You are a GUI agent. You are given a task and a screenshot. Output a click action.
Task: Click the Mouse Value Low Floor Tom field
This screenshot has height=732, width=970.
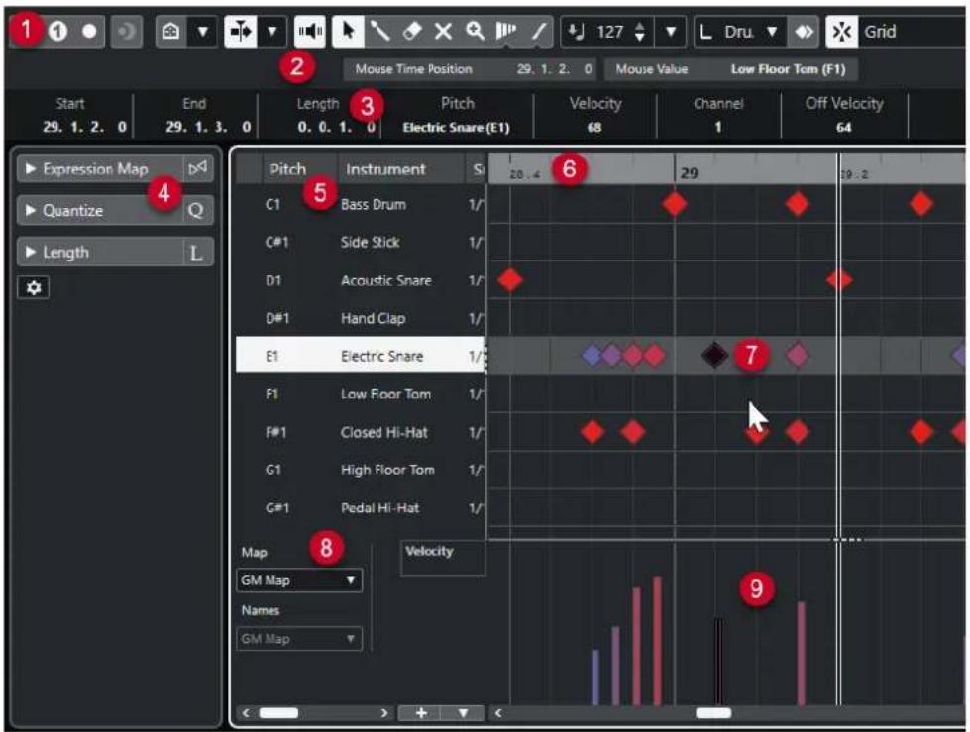click(x=731, y=69)
